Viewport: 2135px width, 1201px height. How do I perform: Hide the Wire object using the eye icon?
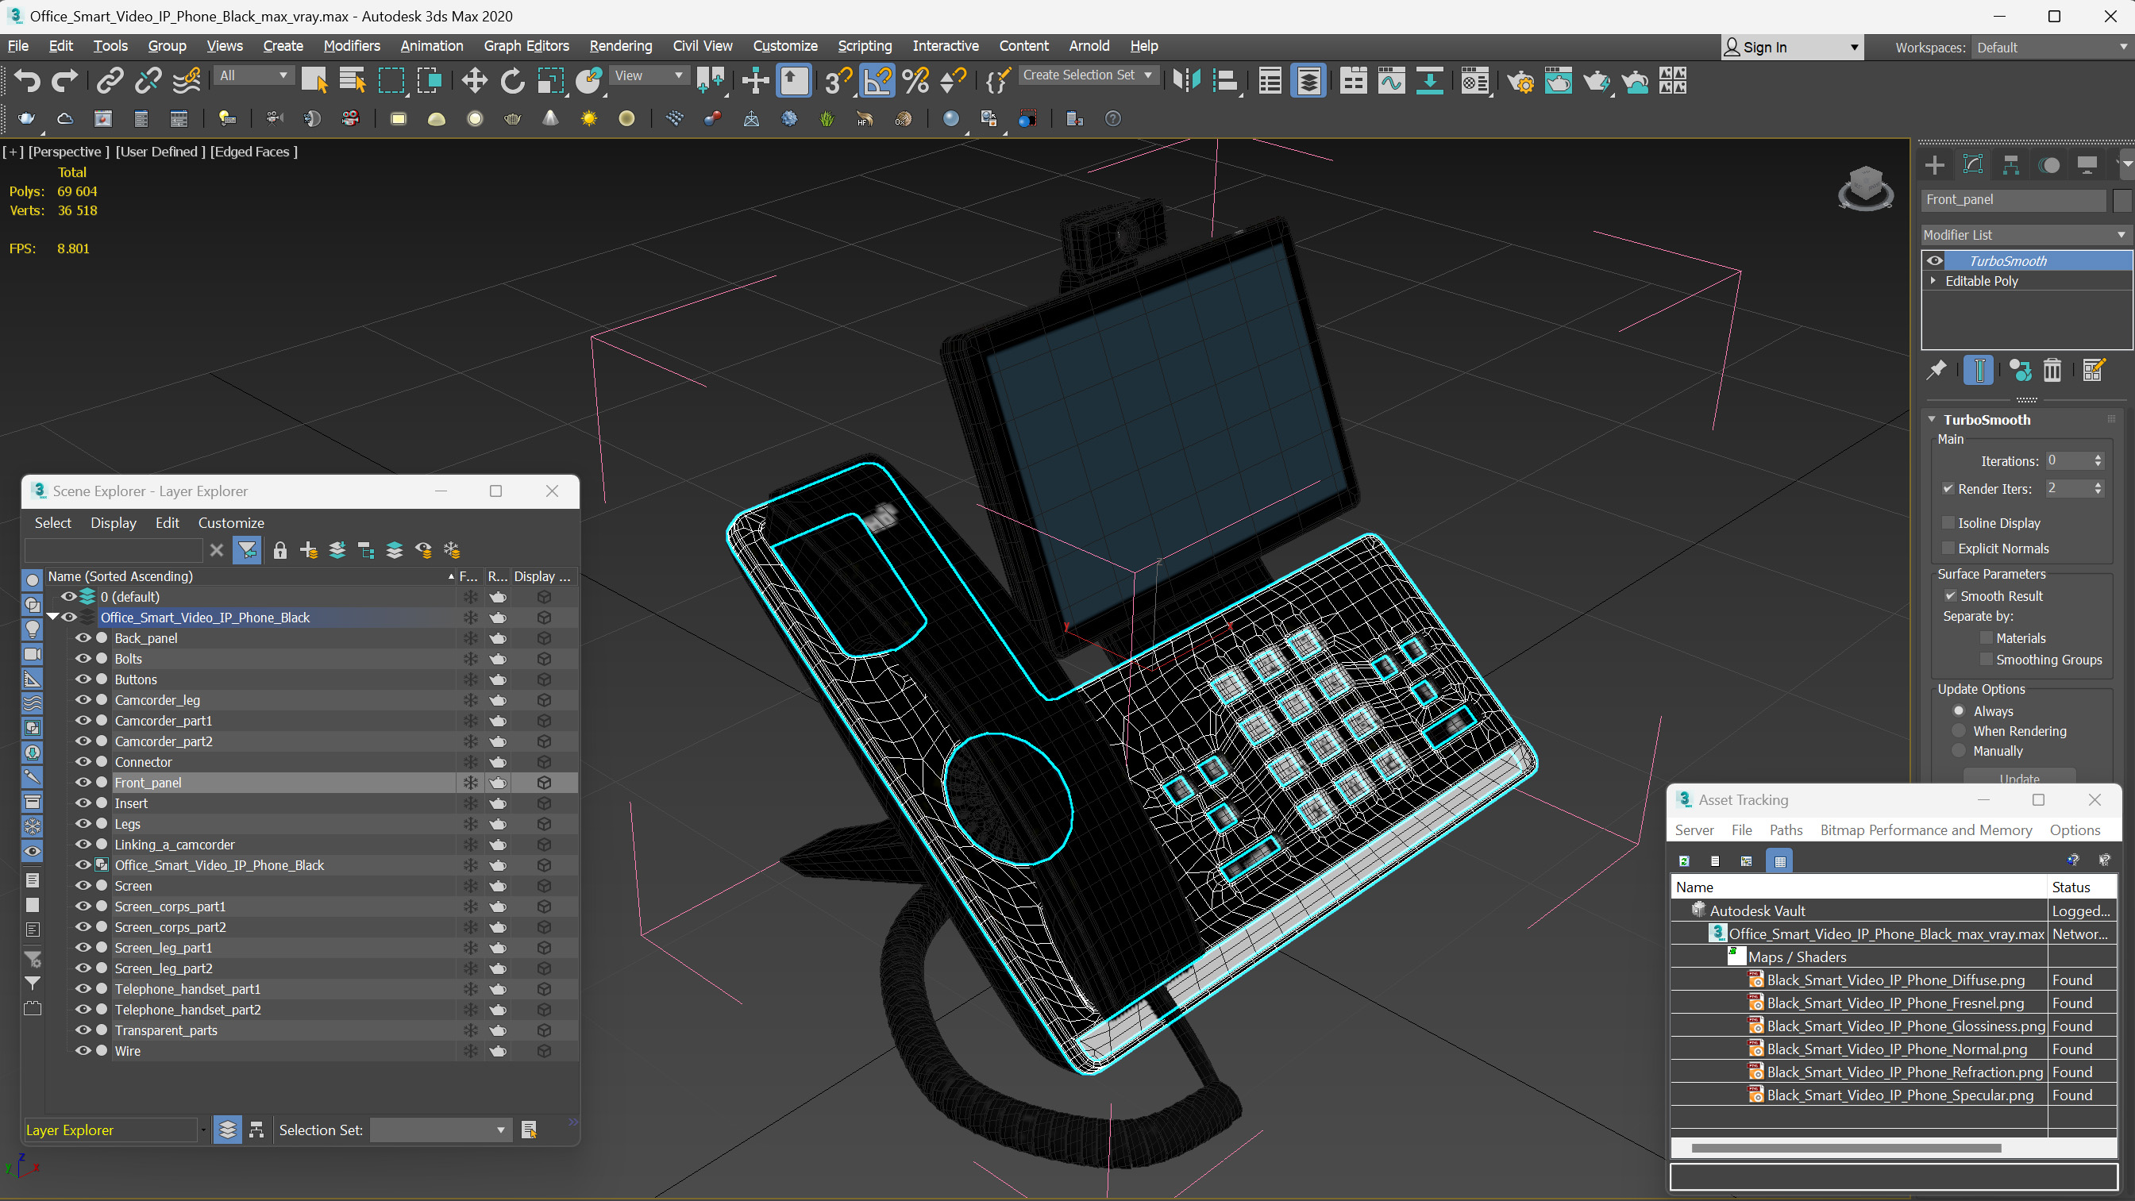(83, 1051)
